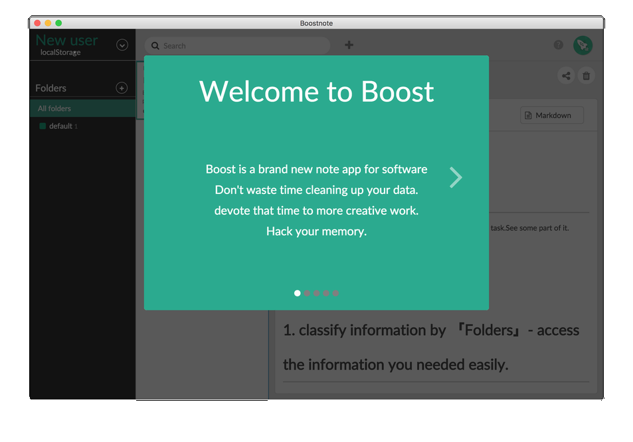The height and width of the screenshot is (442, 633).
Task: Jump to the third slide dot
Action: click(316, 293)
